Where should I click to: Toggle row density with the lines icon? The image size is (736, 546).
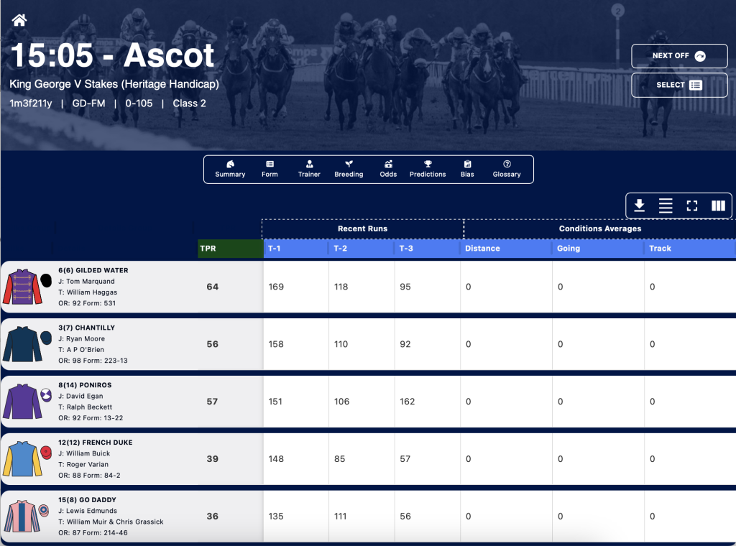(665, 205)
